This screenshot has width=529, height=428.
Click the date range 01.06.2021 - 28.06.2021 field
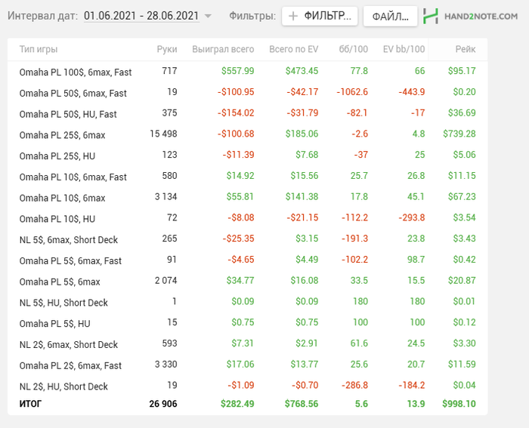tap(141, 16)
